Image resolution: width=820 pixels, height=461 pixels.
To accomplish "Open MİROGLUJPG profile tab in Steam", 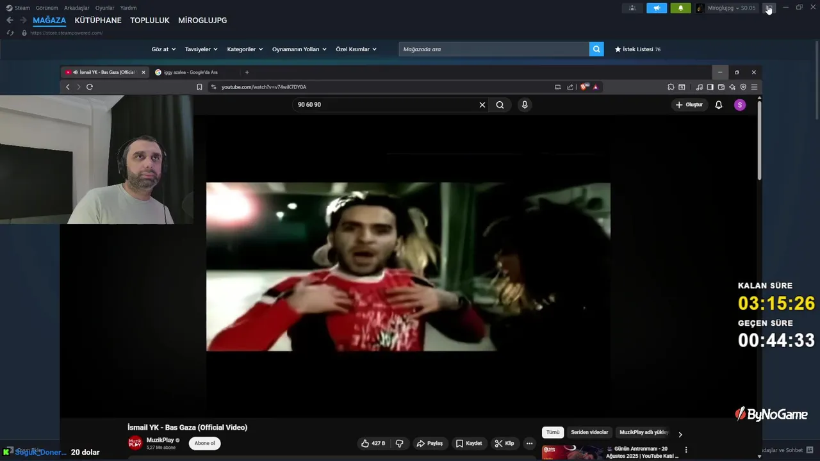I will click(202, 20).
